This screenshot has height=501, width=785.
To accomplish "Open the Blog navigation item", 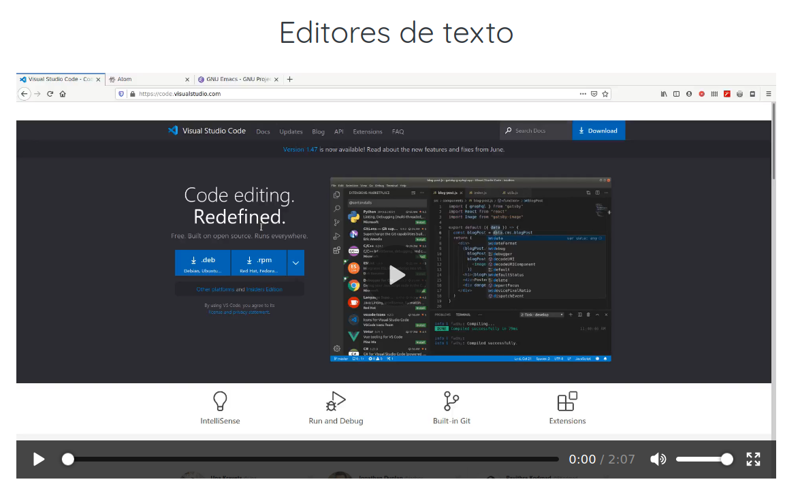I will (319, 131).
